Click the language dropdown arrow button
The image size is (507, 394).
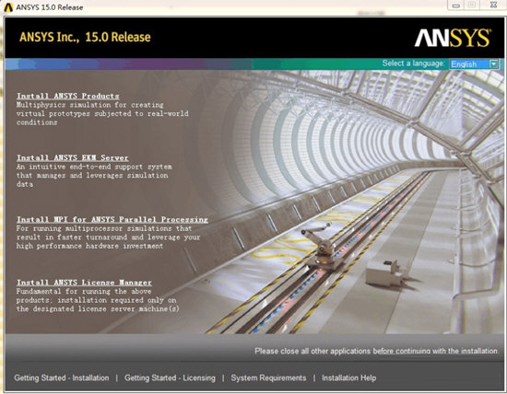pos(493,64)
